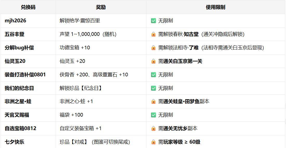The image size is (286, 148).
Task: Click the restriction 需通关无忧乡副本
Action: [x=178, y=128]
